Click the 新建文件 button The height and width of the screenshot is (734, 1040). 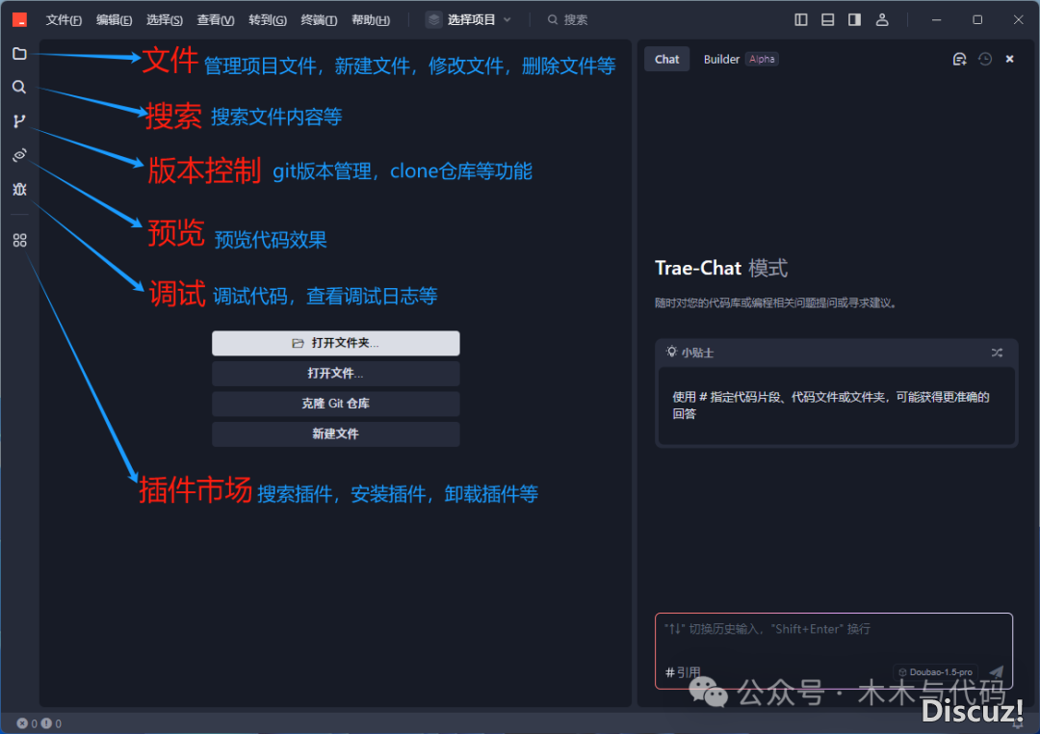point(336,434)
